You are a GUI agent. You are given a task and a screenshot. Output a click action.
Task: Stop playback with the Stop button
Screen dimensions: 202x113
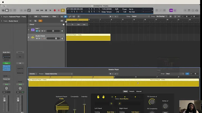pos(46,10)
